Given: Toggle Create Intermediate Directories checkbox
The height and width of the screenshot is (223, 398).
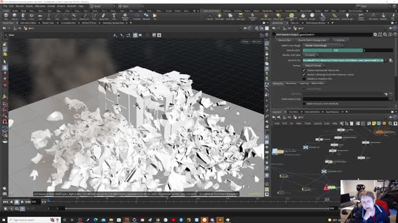Looking at the screenshot, I should pos(304,70).
